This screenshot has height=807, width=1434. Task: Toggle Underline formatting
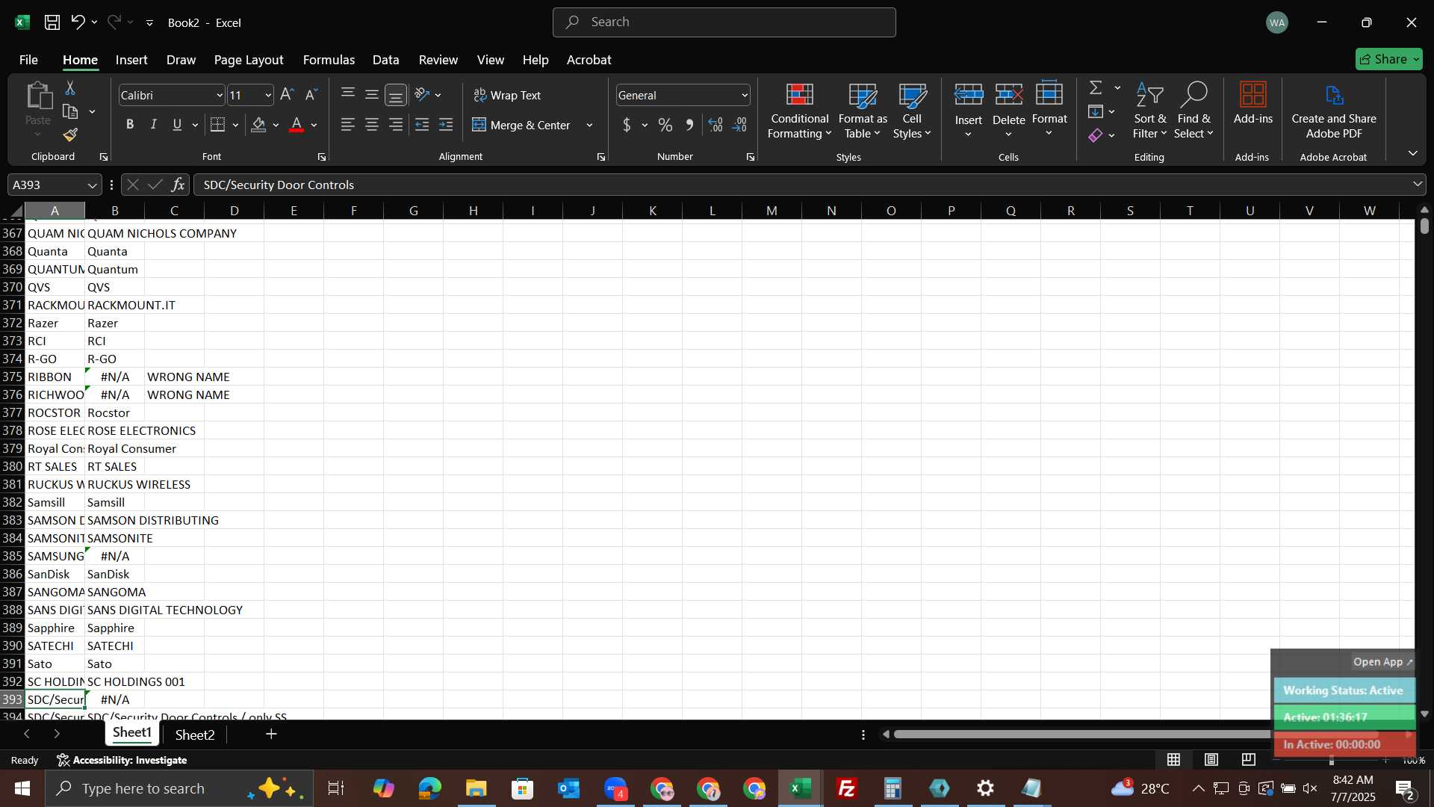click(x=177, y=125)
